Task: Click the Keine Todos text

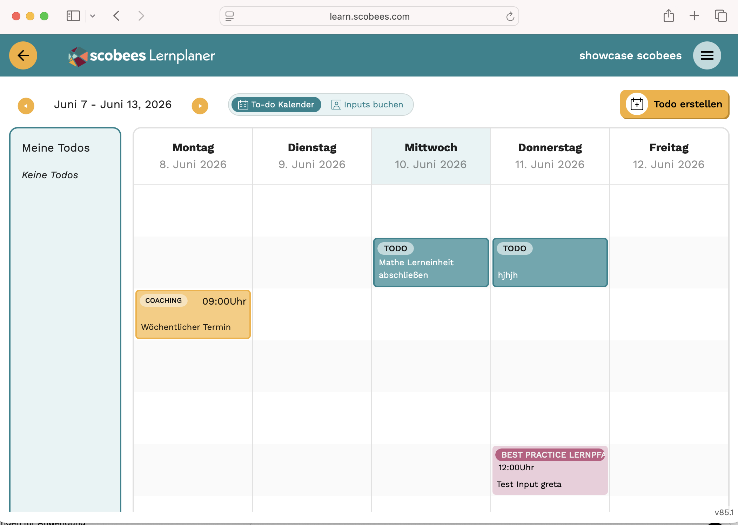Action: (x=50, y=175)
